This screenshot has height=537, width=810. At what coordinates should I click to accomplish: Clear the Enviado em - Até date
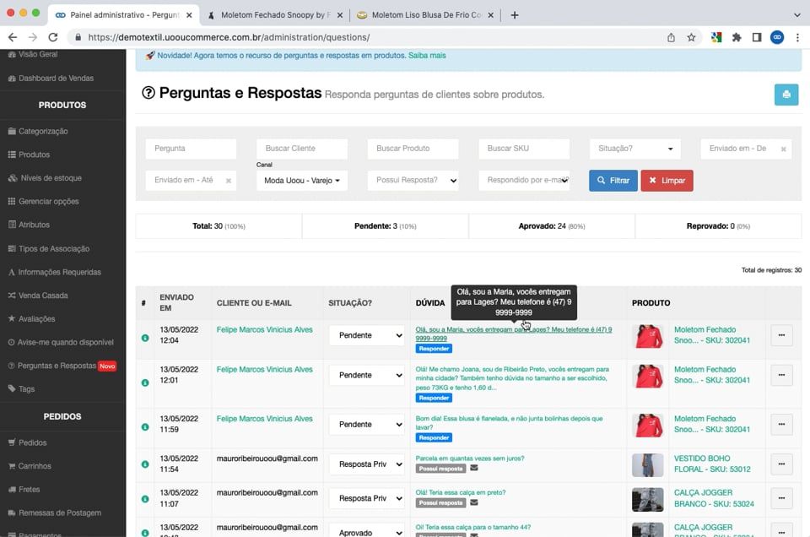pyautogui.click(x=229, y=181)
